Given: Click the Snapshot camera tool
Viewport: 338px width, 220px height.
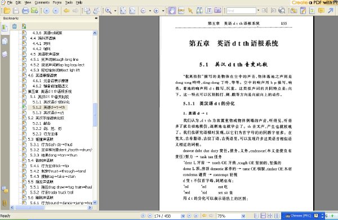Looking at the screenshot, I should (217, 11).
